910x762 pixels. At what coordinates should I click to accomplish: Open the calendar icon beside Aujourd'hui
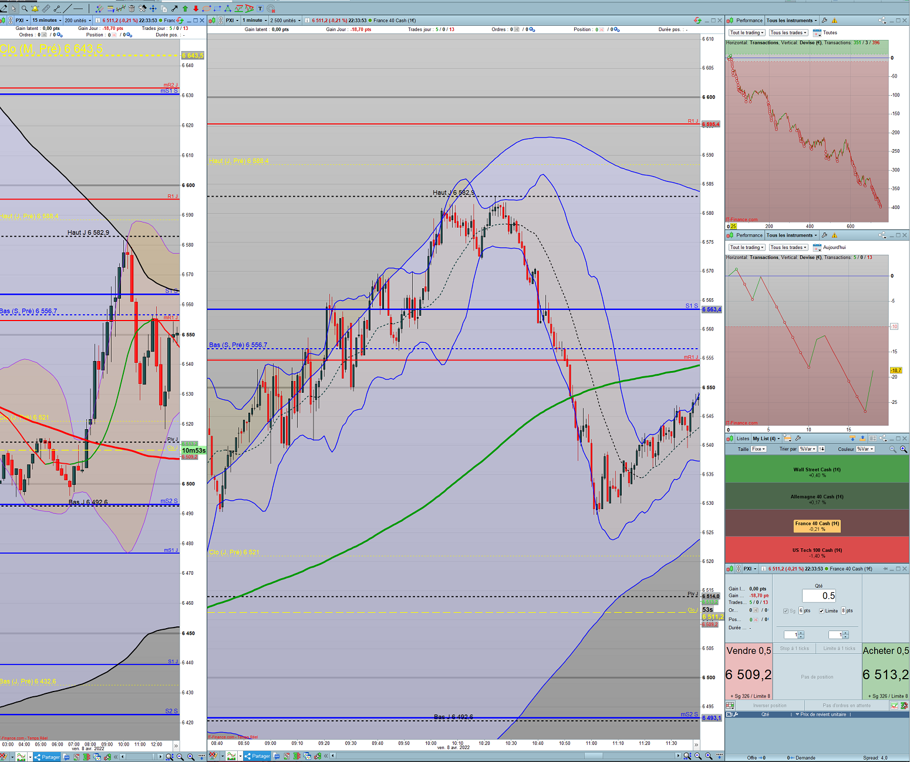coord(817,248)
